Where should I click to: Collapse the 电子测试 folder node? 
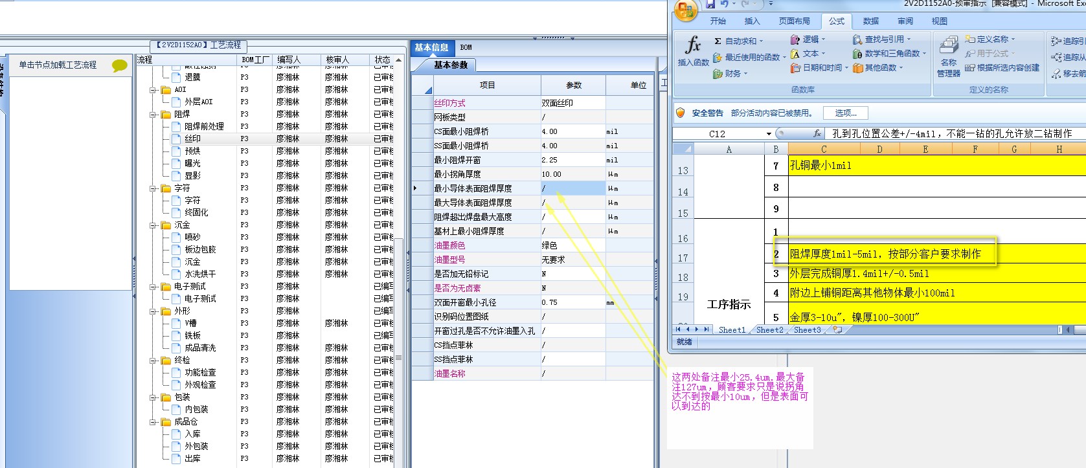point(153,287)
